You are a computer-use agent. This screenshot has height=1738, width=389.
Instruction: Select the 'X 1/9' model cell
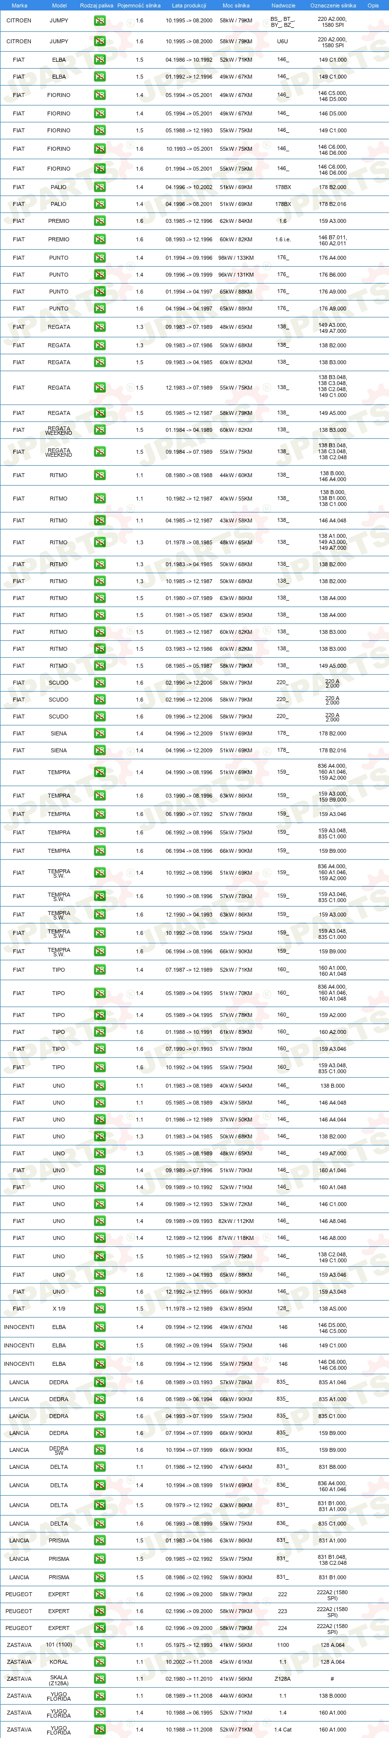pyautogui.click(x=59, y=1308)
